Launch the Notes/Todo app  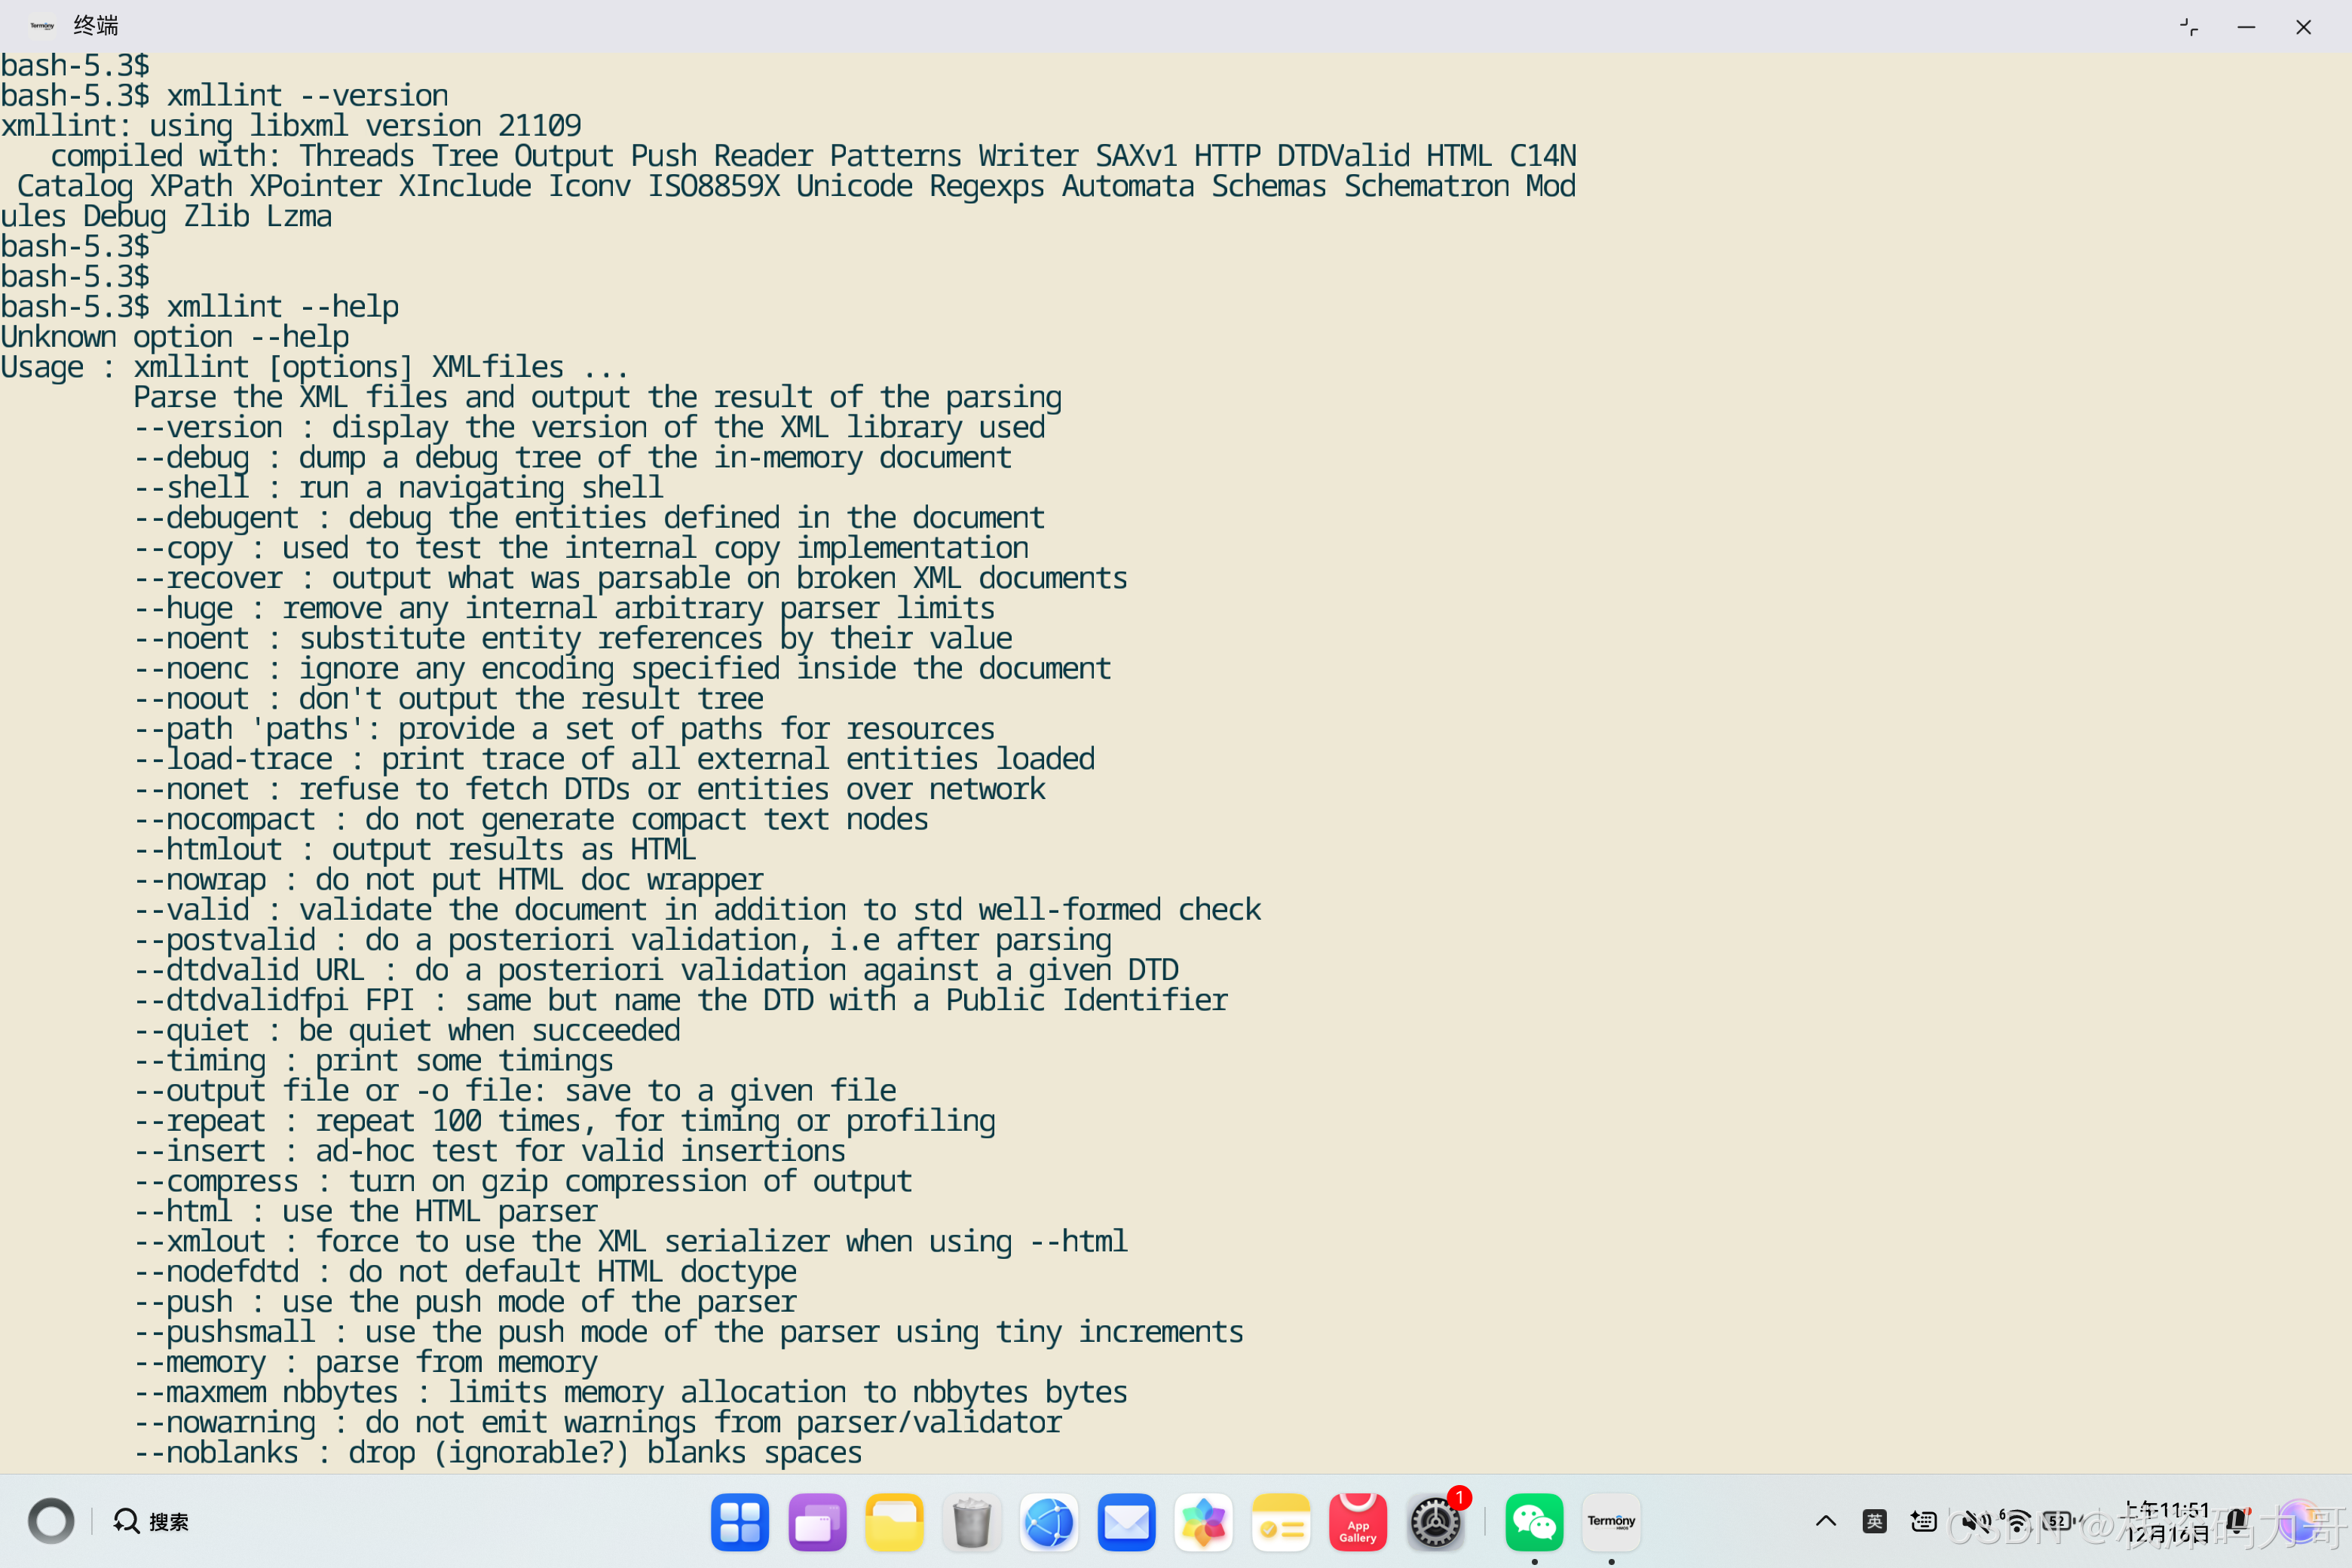click(1281, 1521)
